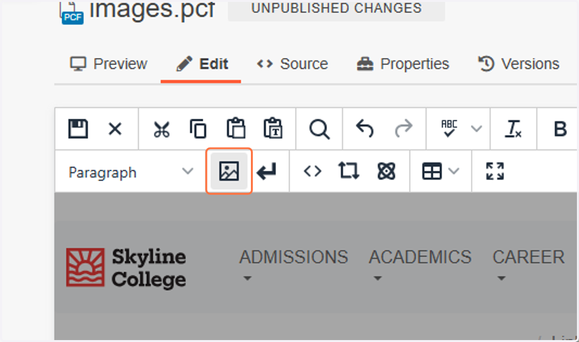The image size is (579, 342).
Task: Redo the greyed-out action arrow
Action: coord(403,128)
